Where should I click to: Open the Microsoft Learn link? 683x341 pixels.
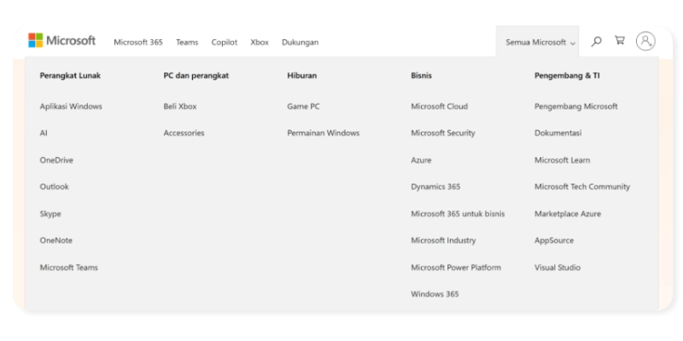[x=563, y=160]
